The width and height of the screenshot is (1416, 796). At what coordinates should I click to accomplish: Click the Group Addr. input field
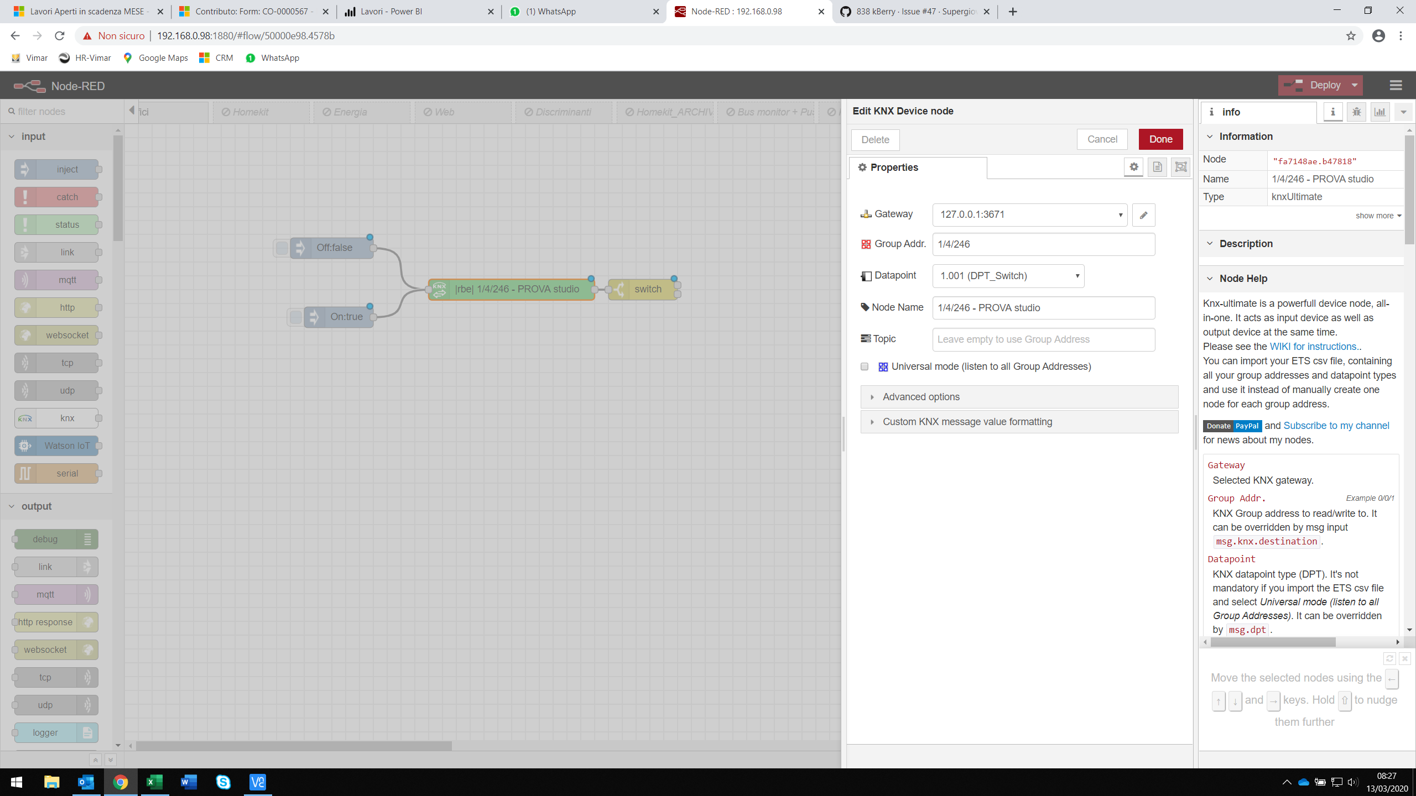[x=1044, y=244]
